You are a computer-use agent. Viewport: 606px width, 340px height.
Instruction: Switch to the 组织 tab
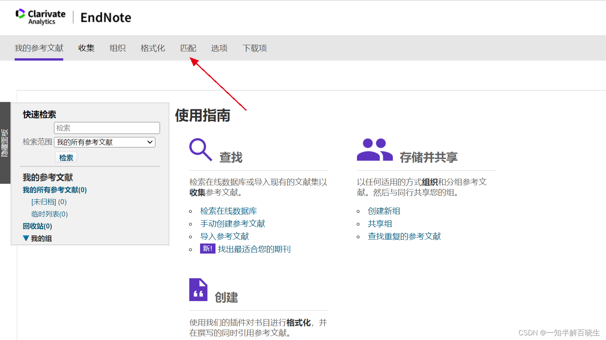118,48
